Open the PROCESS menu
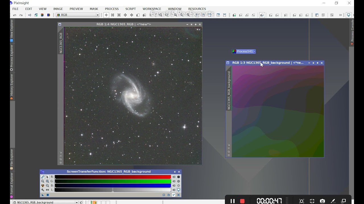The image size is (364, 204). [112, 9]
